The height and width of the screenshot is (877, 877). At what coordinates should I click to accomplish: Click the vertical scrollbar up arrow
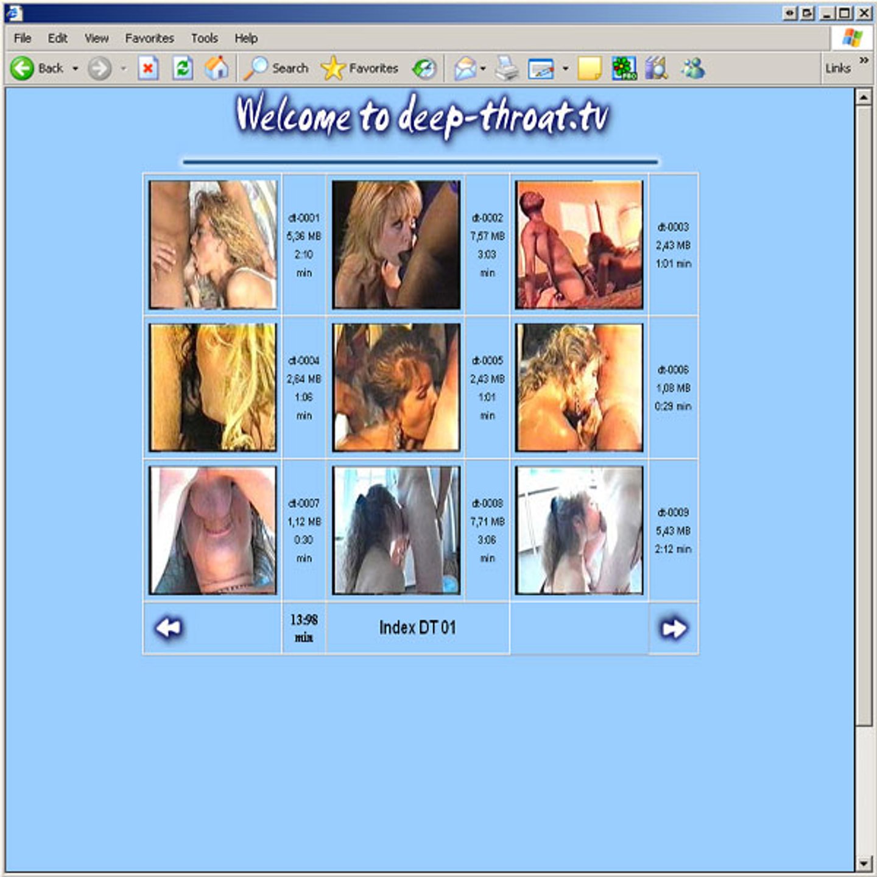click(864, 97)
